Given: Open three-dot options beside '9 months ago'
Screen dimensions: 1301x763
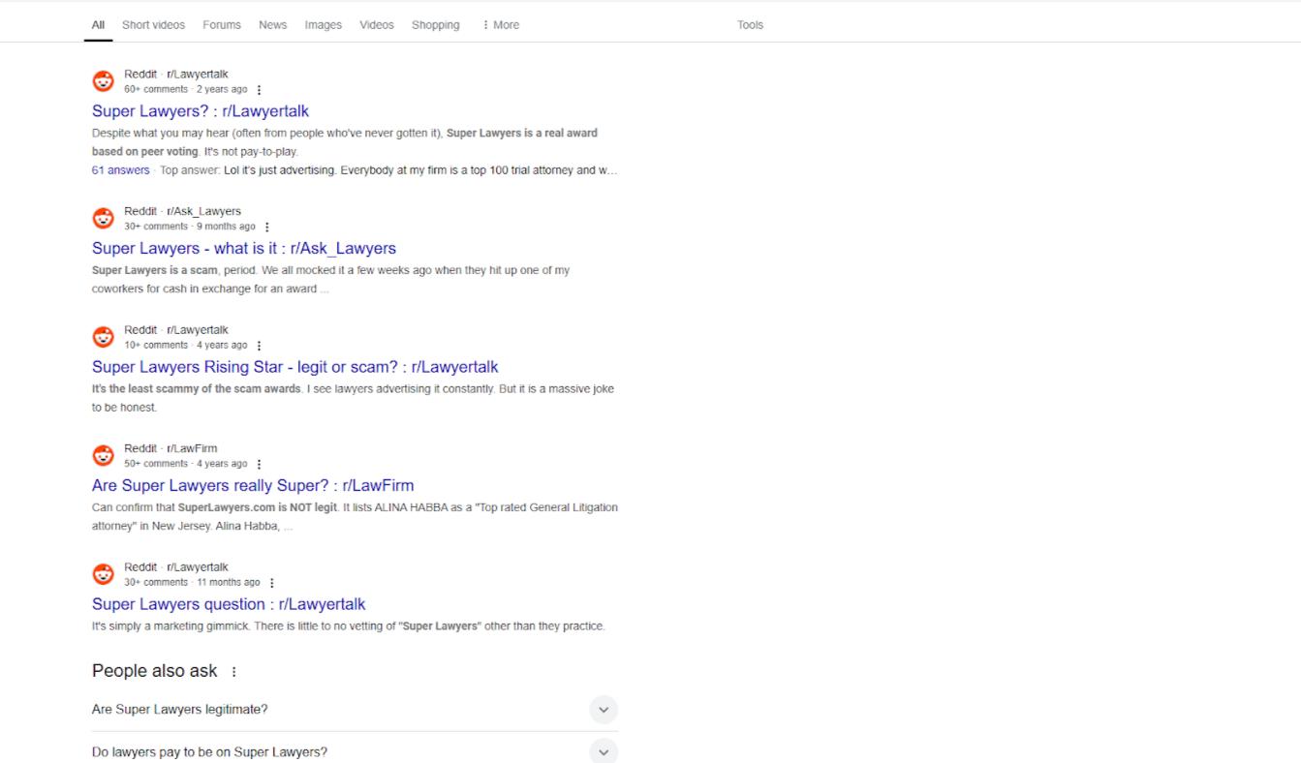Looking at the screenshot, I should (x=267, y=228).
